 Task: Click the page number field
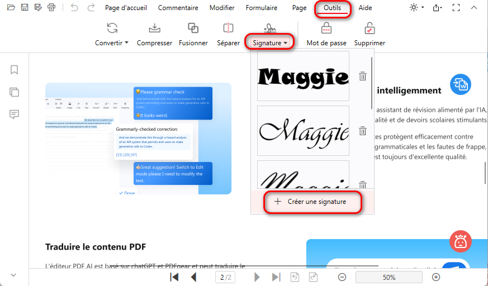[x=225, y=277]
